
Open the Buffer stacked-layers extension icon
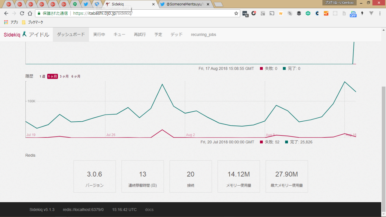point(299,13)
